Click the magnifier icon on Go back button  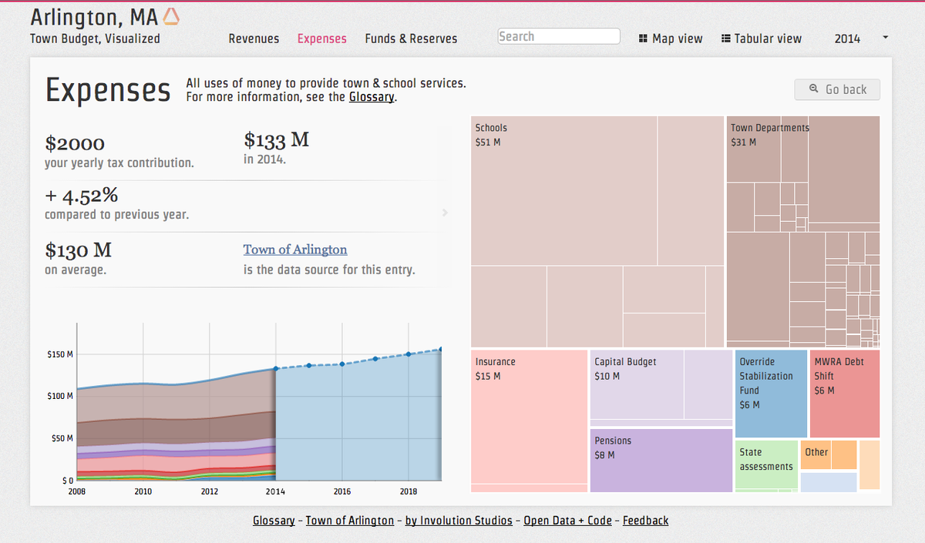pyautogui.click(x=814, y=89)
